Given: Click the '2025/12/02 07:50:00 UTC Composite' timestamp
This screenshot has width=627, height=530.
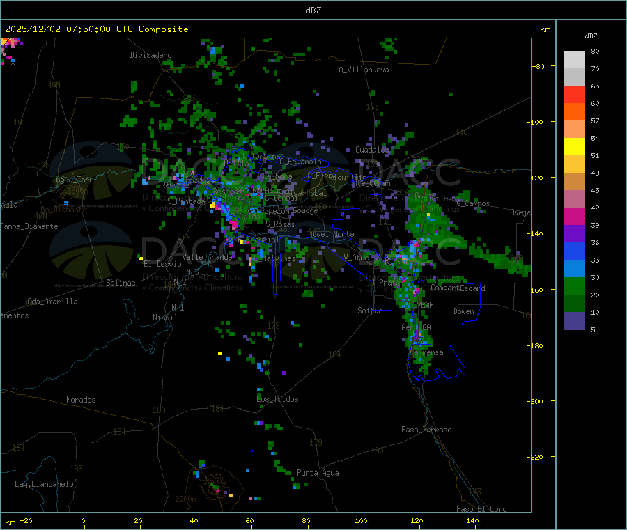Looking at the screenshot, I should tap(96, 29).
